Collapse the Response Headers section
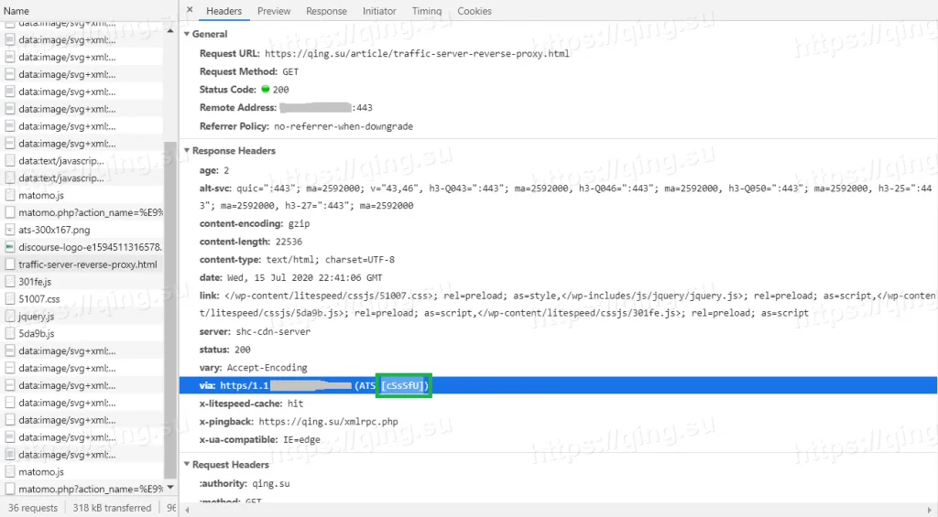The image size is (938, 517). (186, 151)
